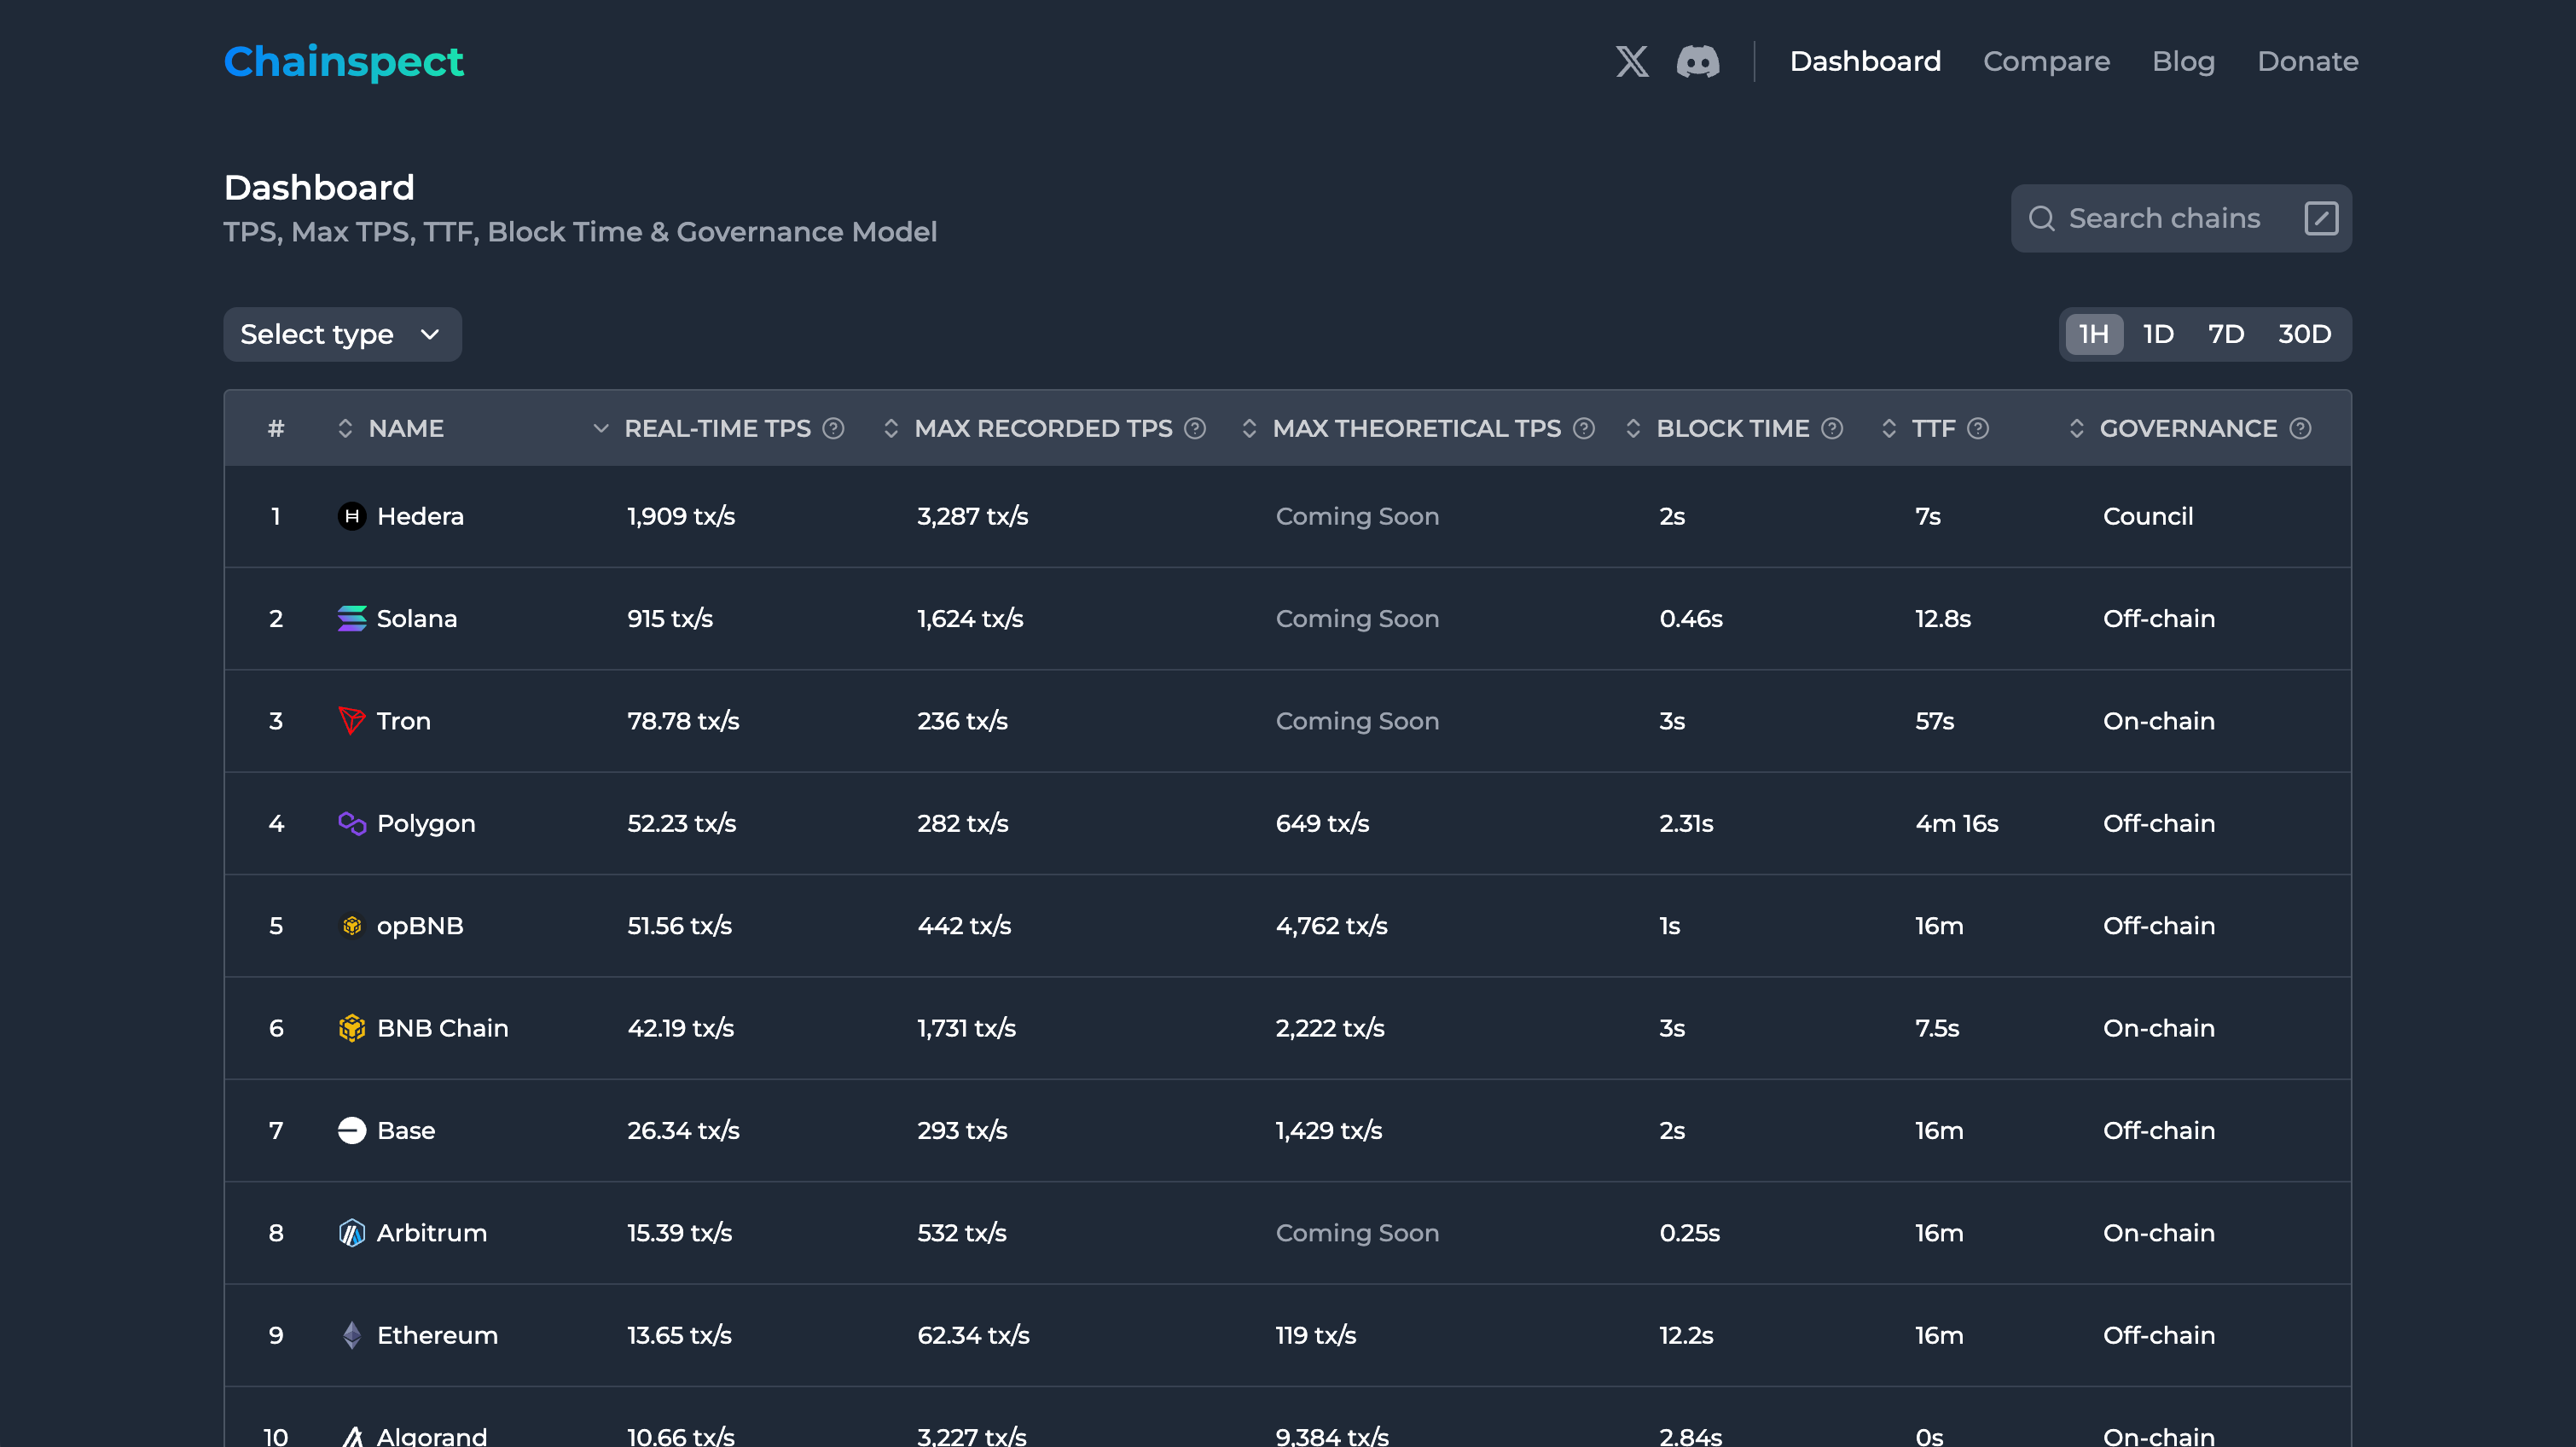Switch time range to 30D
This screenshot has height=1447, width=2576.
(2304, 334)
